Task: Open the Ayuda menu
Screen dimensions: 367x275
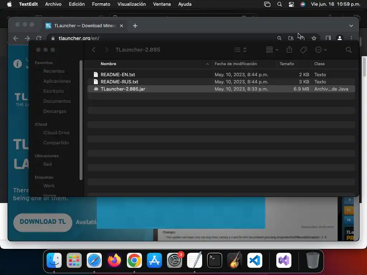Action: click(x=185, y=4)
